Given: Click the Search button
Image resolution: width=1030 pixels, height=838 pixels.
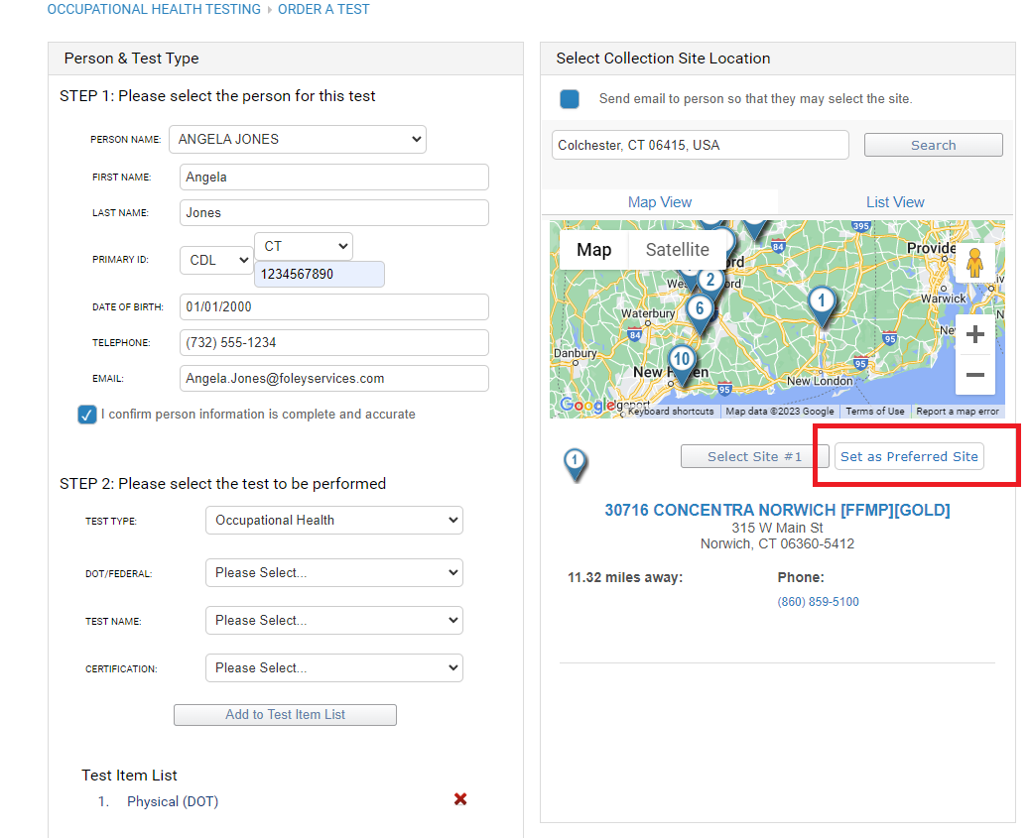Looking at the screenshot, I should click(934, 145).
